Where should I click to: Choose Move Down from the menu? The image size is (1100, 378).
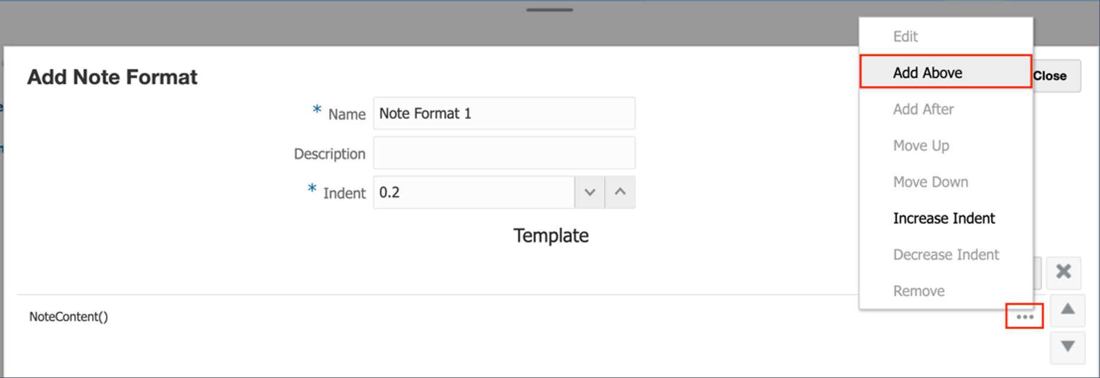point(931,182)
